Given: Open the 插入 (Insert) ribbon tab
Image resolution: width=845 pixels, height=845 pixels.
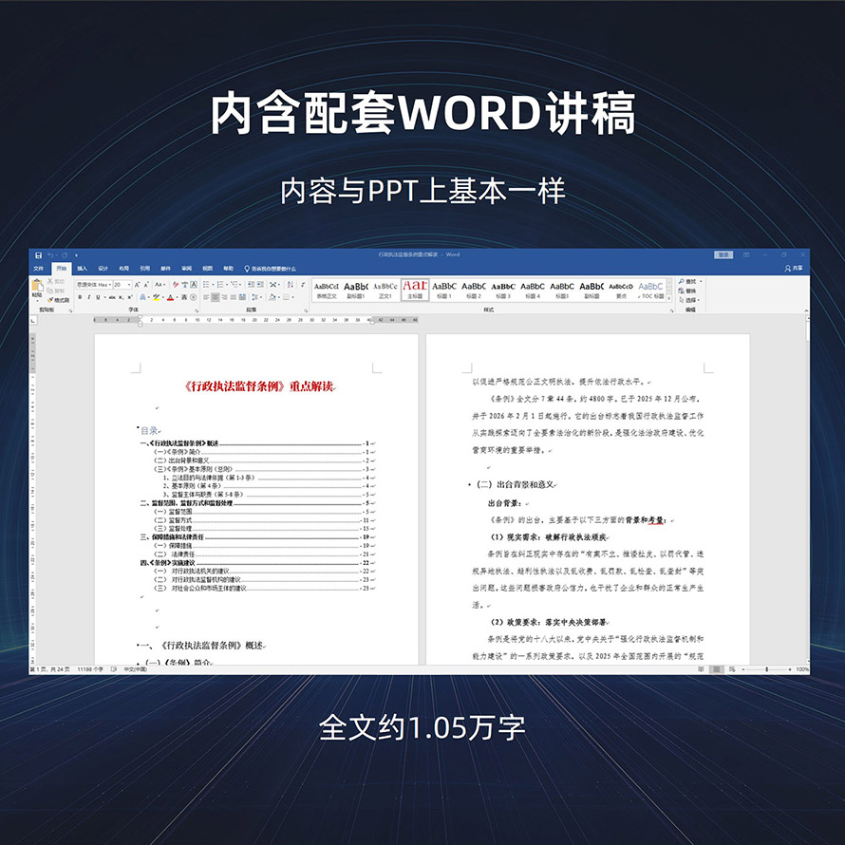Looking at the screenshot, I should coord(82,269).
